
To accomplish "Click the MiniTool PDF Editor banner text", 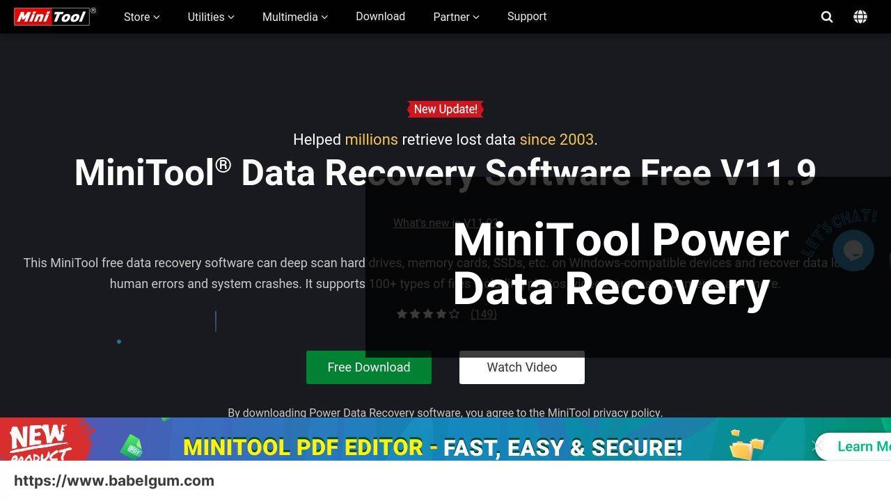I will [x=432, y=447].
